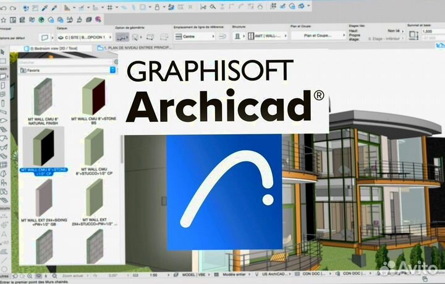This screenshot has height=284, width=445.
Task: Select the Inject Parameters syringe
Action: click(x=54, y=8)
